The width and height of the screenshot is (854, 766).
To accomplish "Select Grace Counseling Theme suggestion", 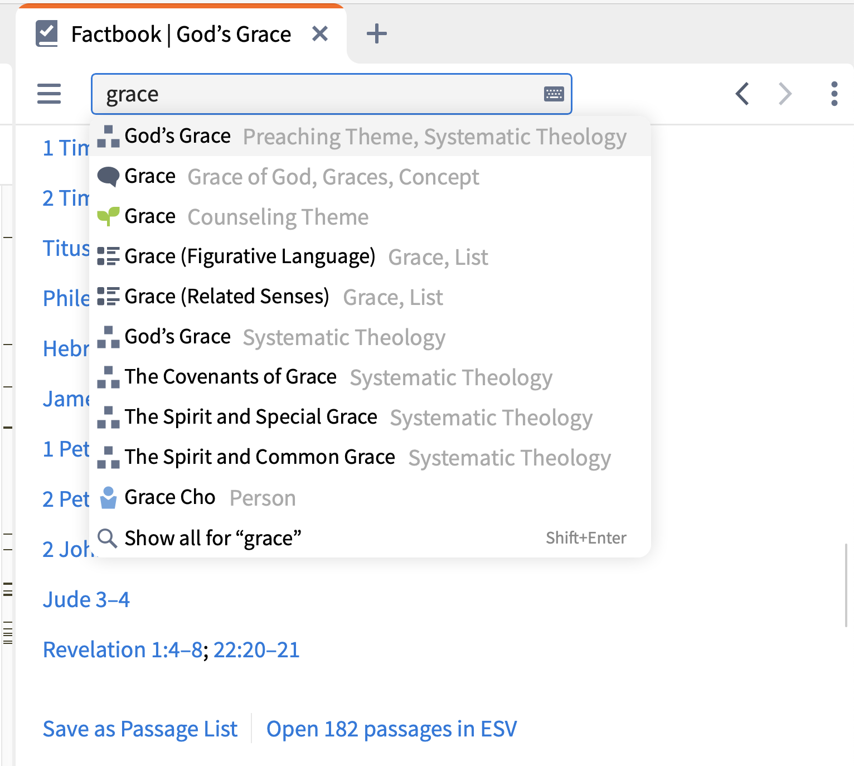I will [245, 217].
